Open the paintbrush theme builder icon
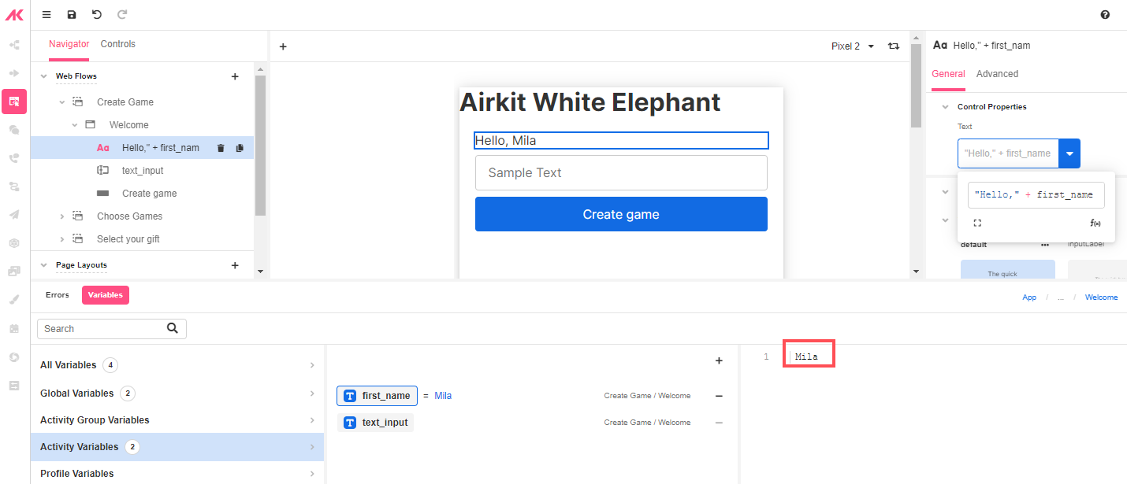Image resolution: width=1127 pixels, height=484 pixels. point(14,300)
